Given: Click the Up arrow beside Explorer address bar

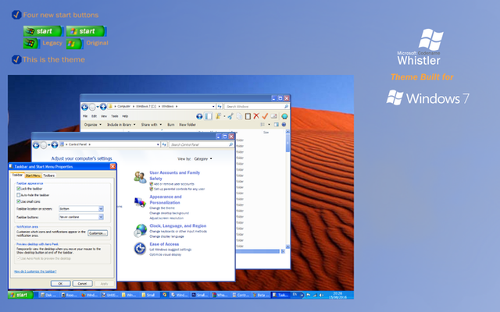Looking at the screenshot, I should click(103, 107).
